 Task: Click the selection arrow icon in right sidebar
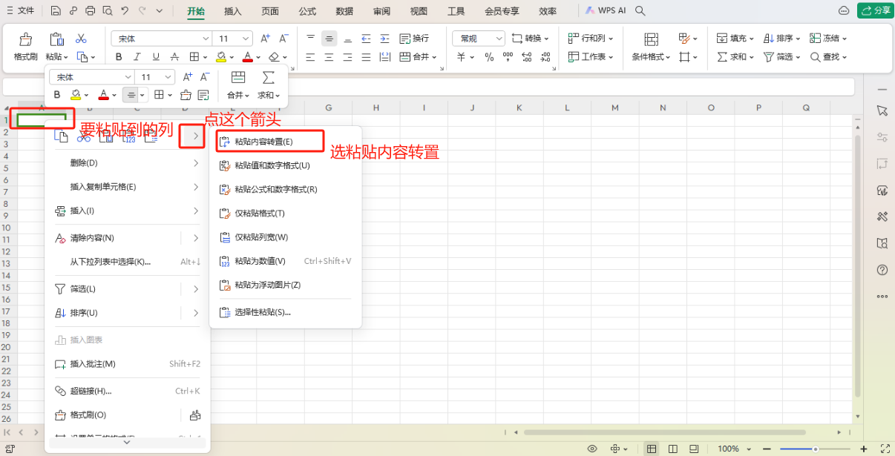tap(882, 110)
